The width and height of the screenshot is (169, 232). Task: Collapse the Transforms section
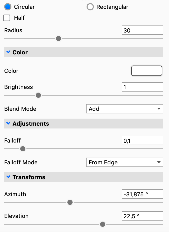(8, 177)
